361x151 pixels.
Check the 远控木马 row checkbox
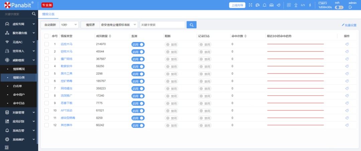click(x=46, y=44)
